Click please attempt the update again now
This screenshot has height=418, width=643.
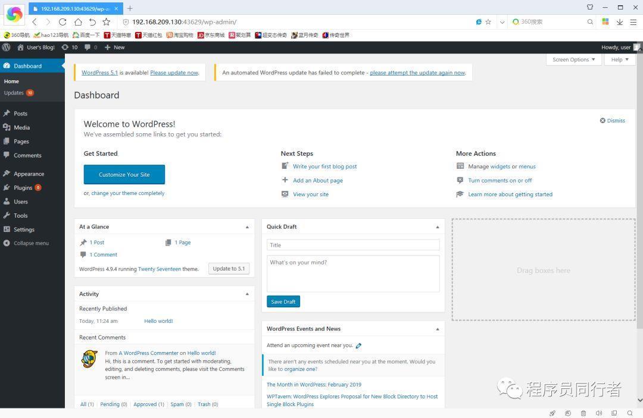(417, 73)
